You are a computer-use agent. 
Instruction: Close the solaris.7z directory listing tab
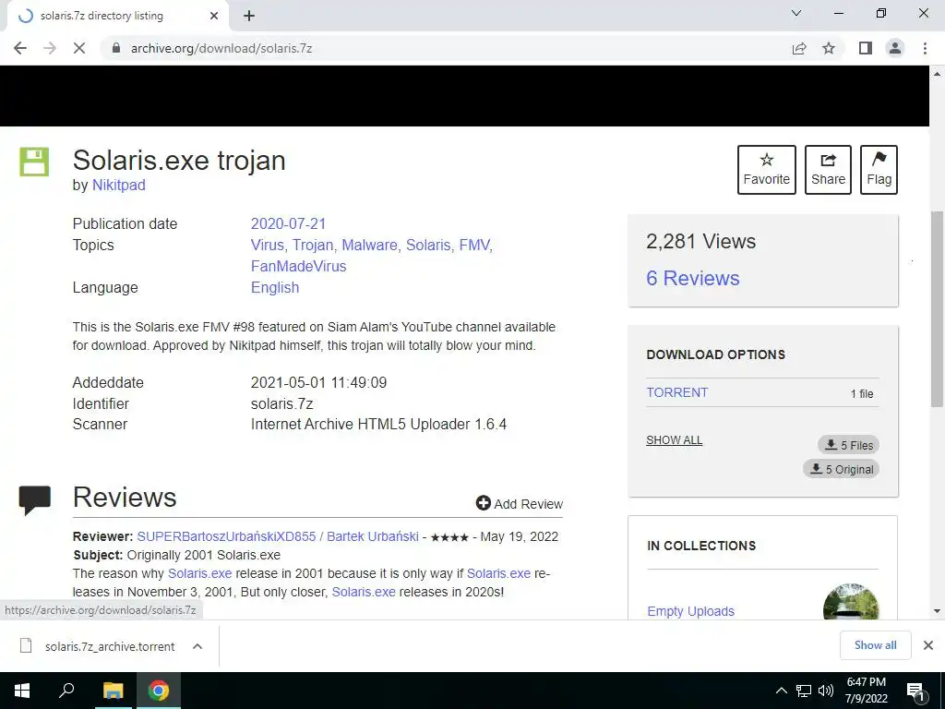coord(214,16)
